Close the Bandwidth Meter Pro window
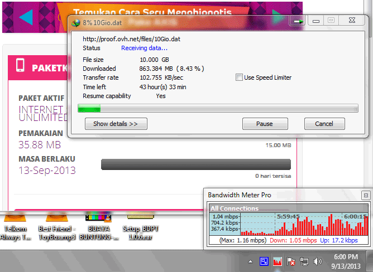The width and height of the screenshot is (373, 272). [x=366, y=195]
